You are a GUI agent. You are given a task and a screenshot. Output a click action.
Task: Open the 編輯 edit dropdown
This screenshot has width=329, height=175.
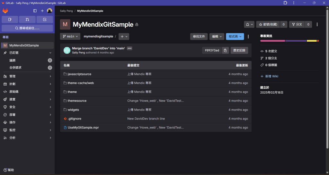(217, 37)
